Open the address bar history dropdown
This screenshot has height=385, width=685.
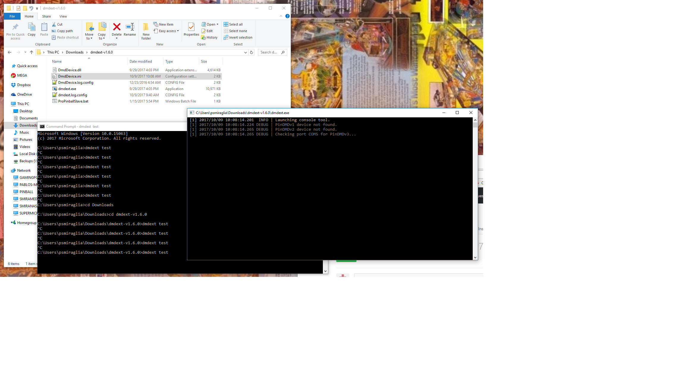245,52
